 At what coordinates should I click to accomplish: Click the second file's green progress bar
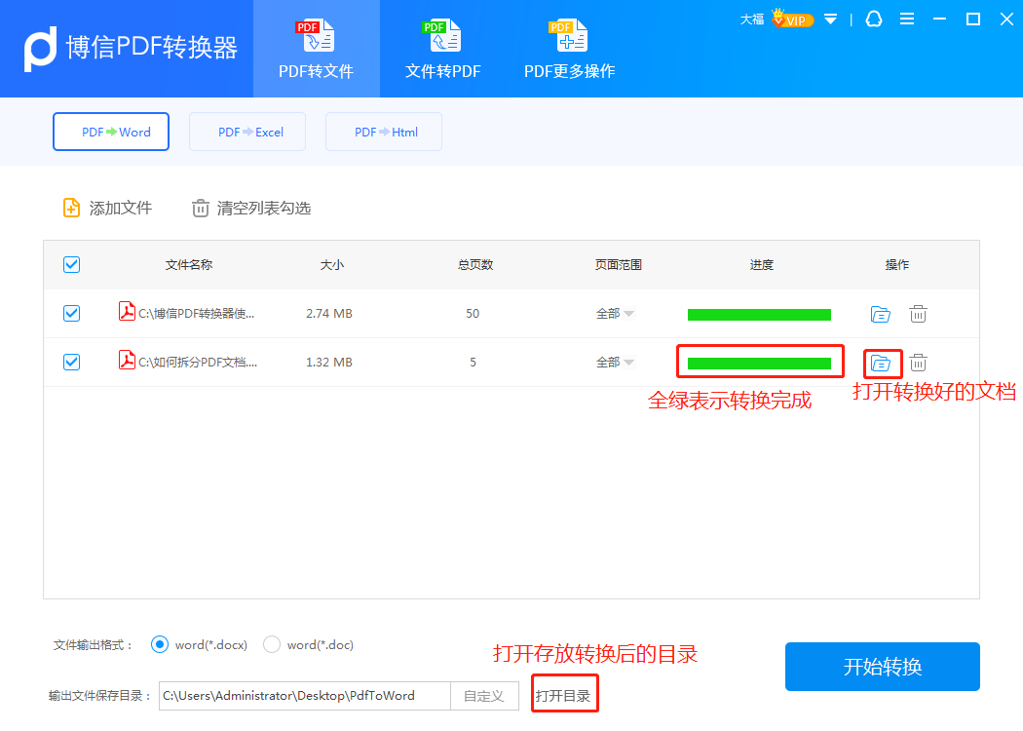tap(759, 363)
